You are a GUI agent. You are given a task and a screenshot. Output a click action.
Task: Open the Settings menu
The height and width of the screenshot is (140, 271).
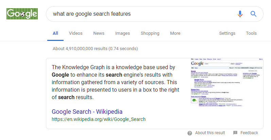click(x=227, y=33)
